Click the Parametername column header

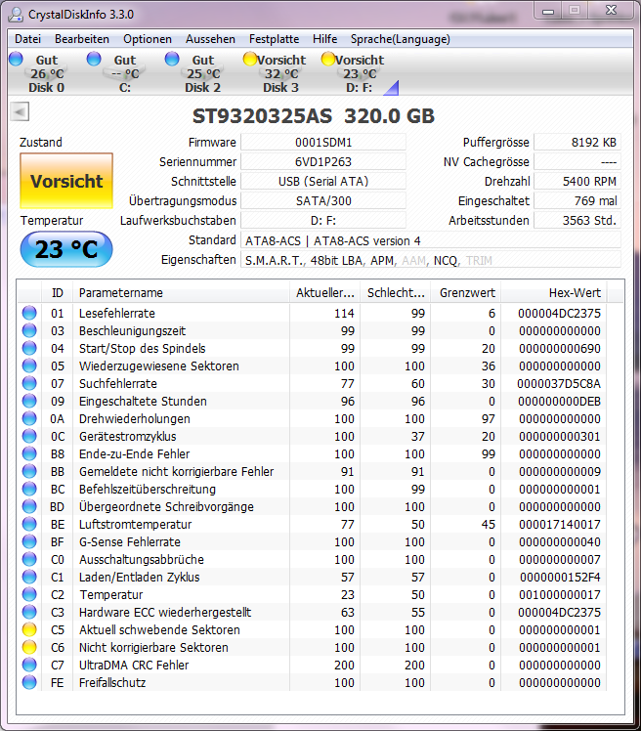click(181, 293)
